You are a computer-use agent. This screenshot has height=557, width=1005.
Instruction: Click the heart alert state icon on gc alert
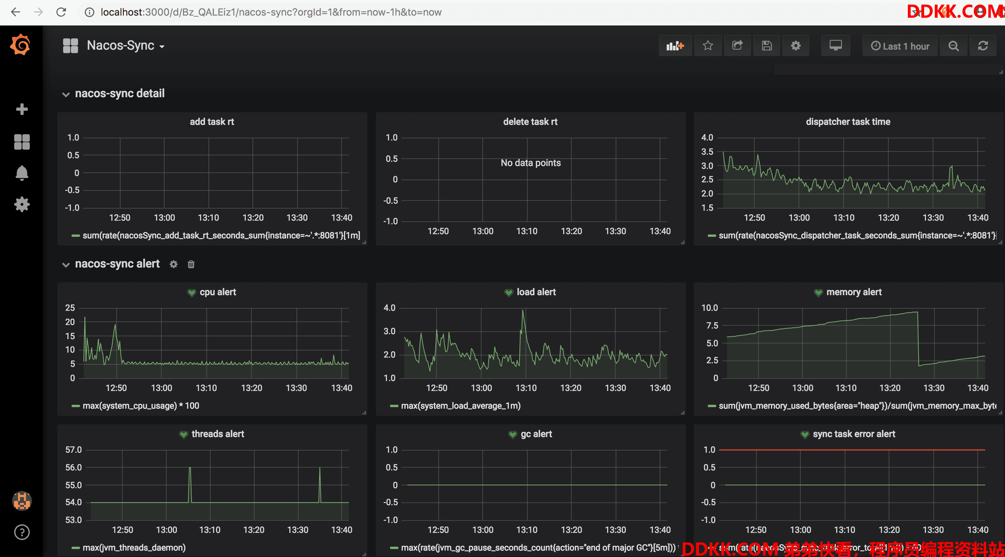(x=512, y=435)
